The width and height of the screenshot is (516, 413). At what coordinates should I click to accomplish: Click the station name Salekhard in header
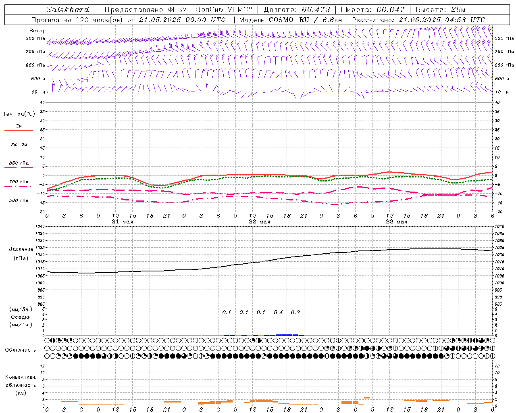tap(68, 10)
